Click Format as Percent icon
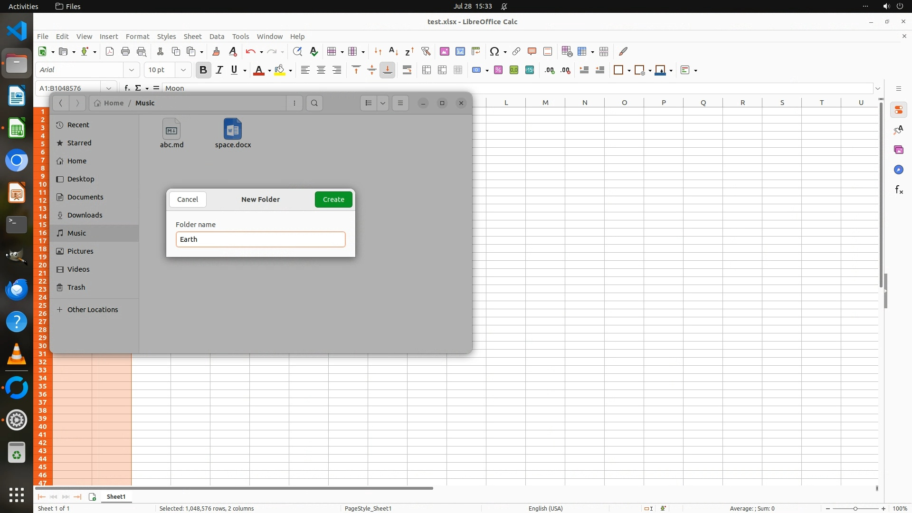Screen dimensions: 912x513 (498, 70)
